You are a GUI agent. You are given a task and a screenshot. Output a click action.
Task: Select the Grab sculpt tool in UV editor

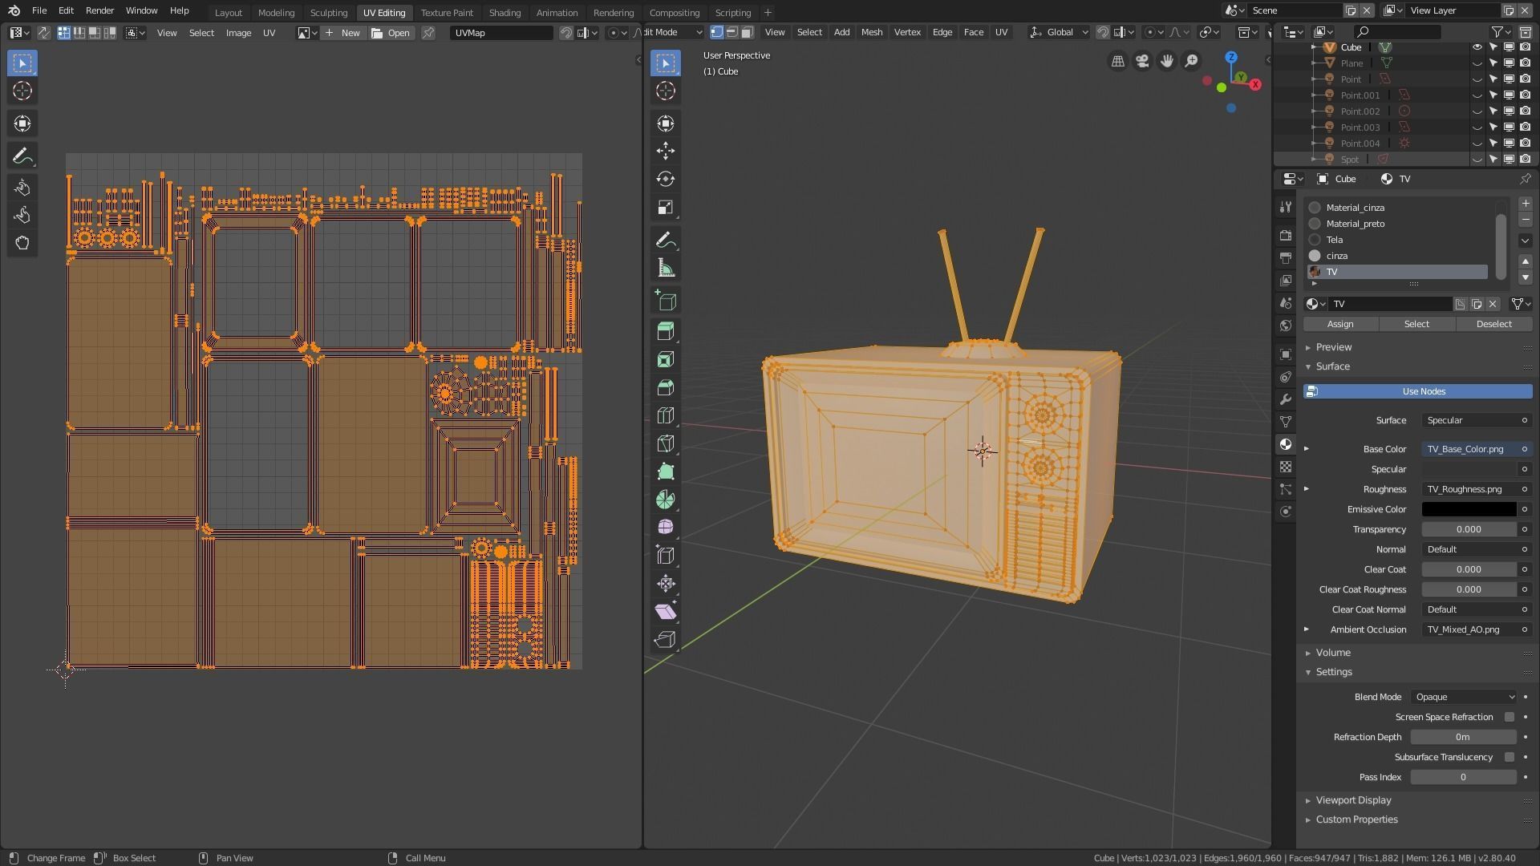coord(22,188)
